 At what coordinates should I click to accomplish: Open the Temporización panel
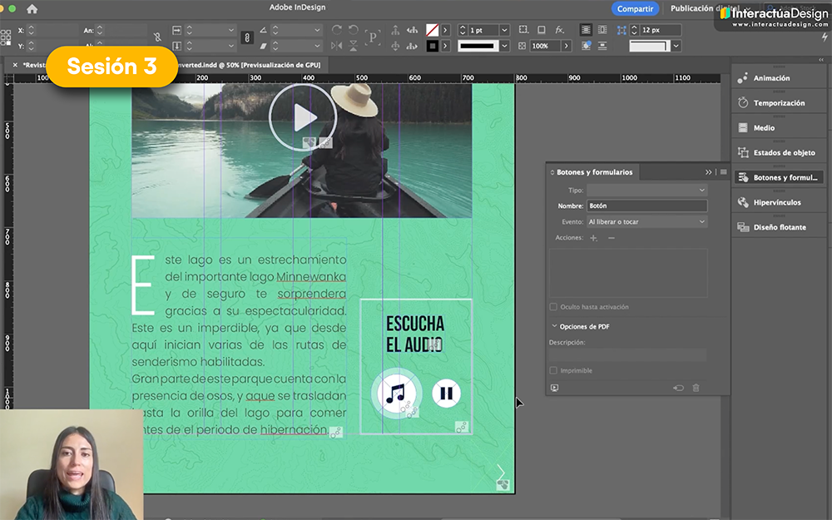[x=779, y=103]
